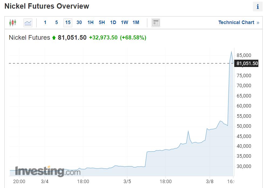
Task: Select the 1 minute interval
Action: click(45, 23)
